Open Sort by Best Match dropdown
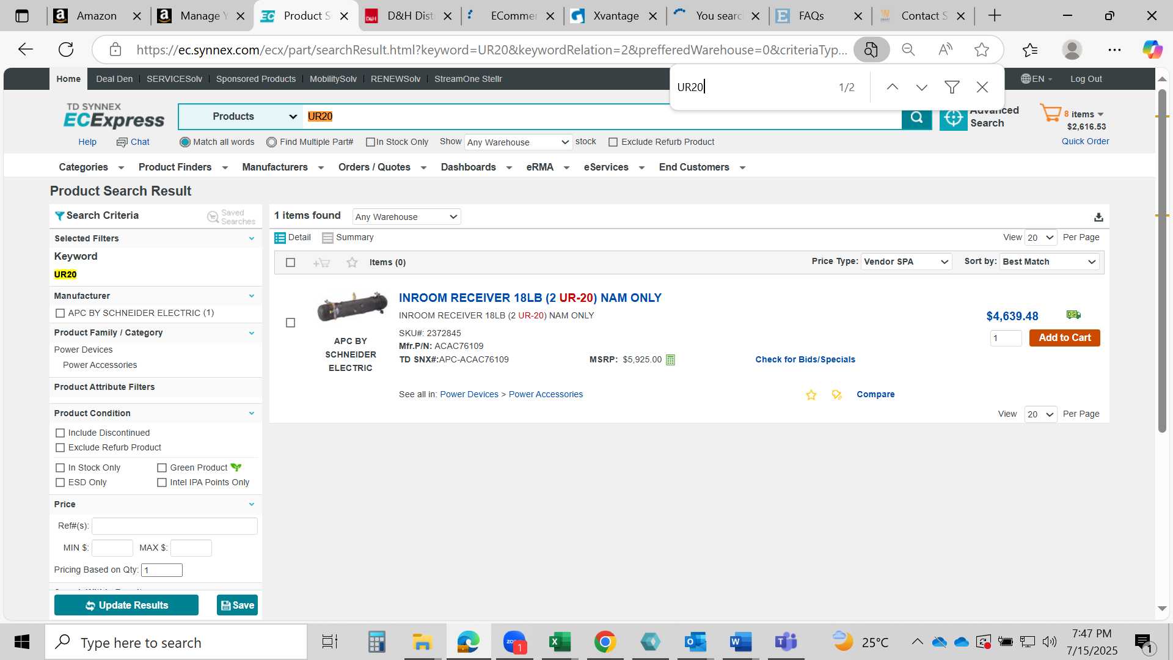Viewport: 1173px width, 660px height. pos(1049,262)
